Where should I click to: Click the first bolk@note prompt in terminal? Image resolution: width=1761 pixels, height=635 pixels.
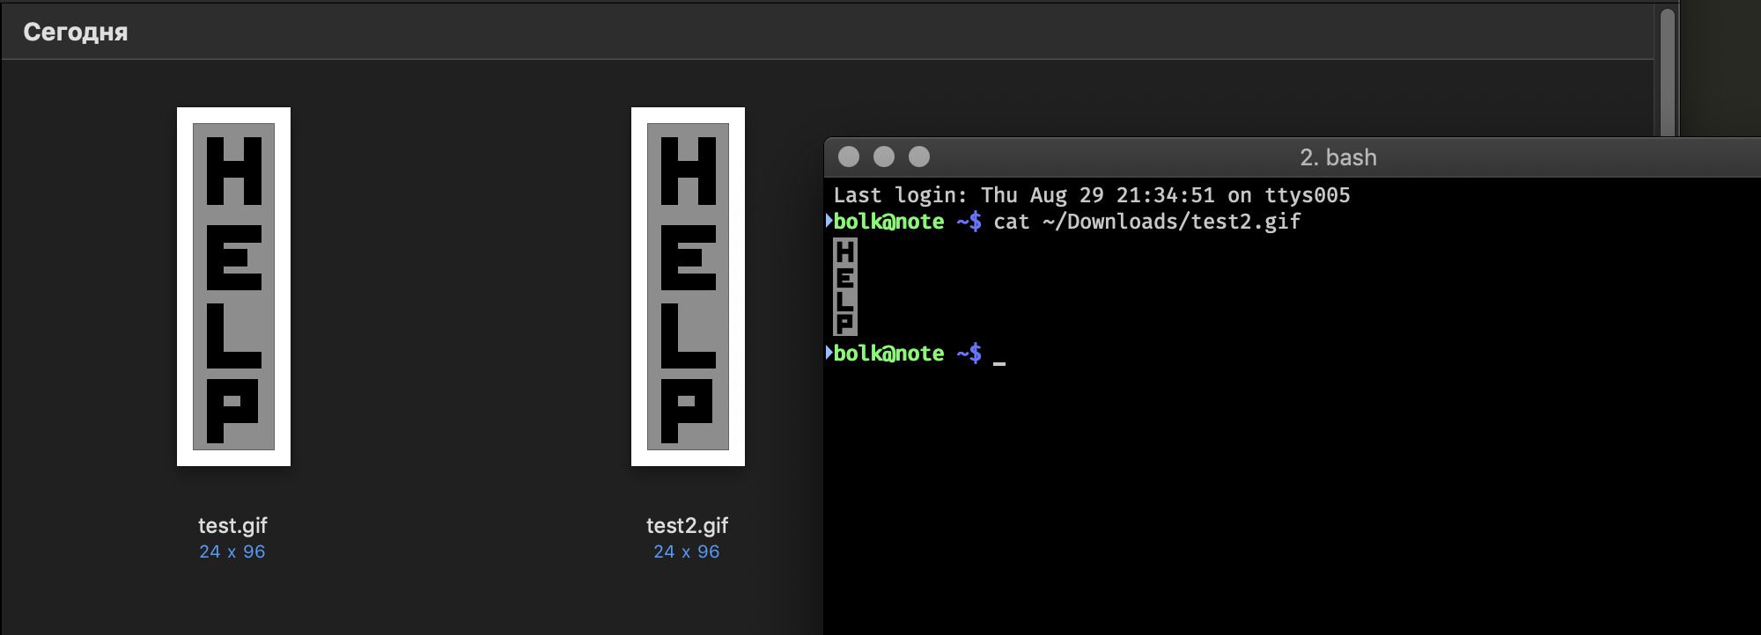pyautogui.click(x=907, y=222)
